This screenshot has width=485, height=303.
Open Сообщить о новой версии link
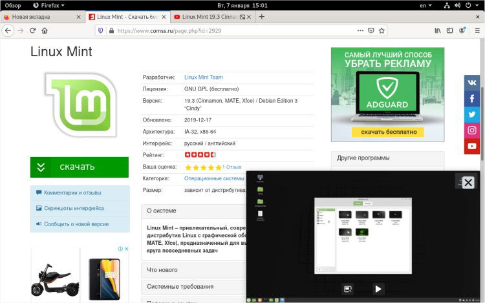click(x=76, y=224)
